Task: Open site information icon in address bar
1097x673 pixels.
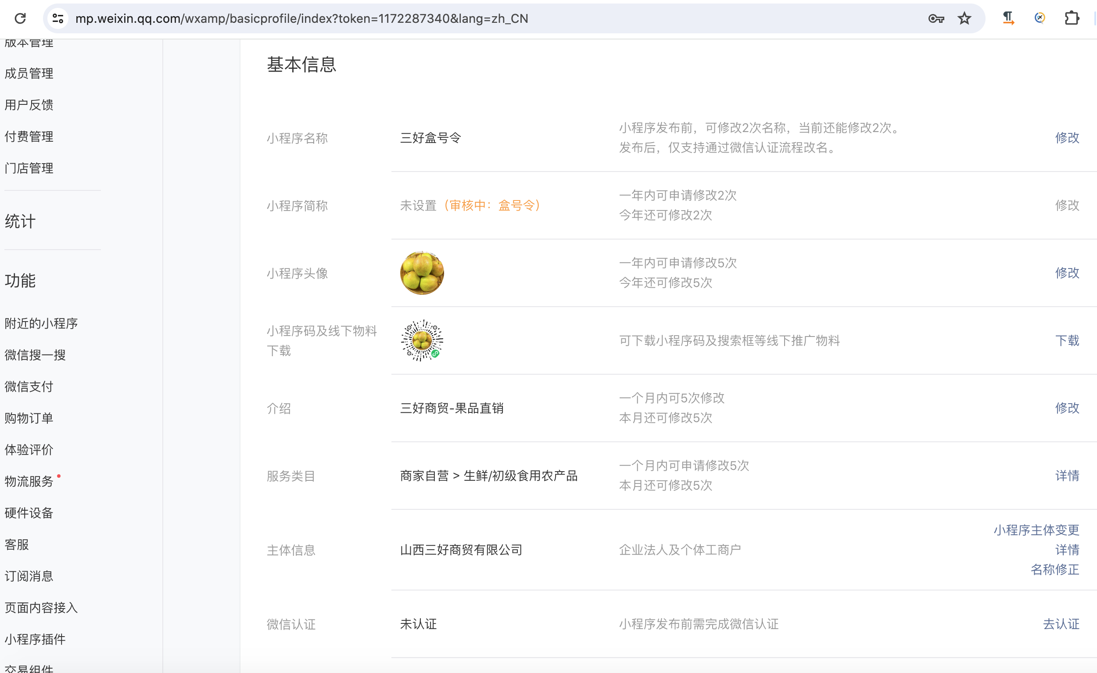Action: [x=58, y=18]
